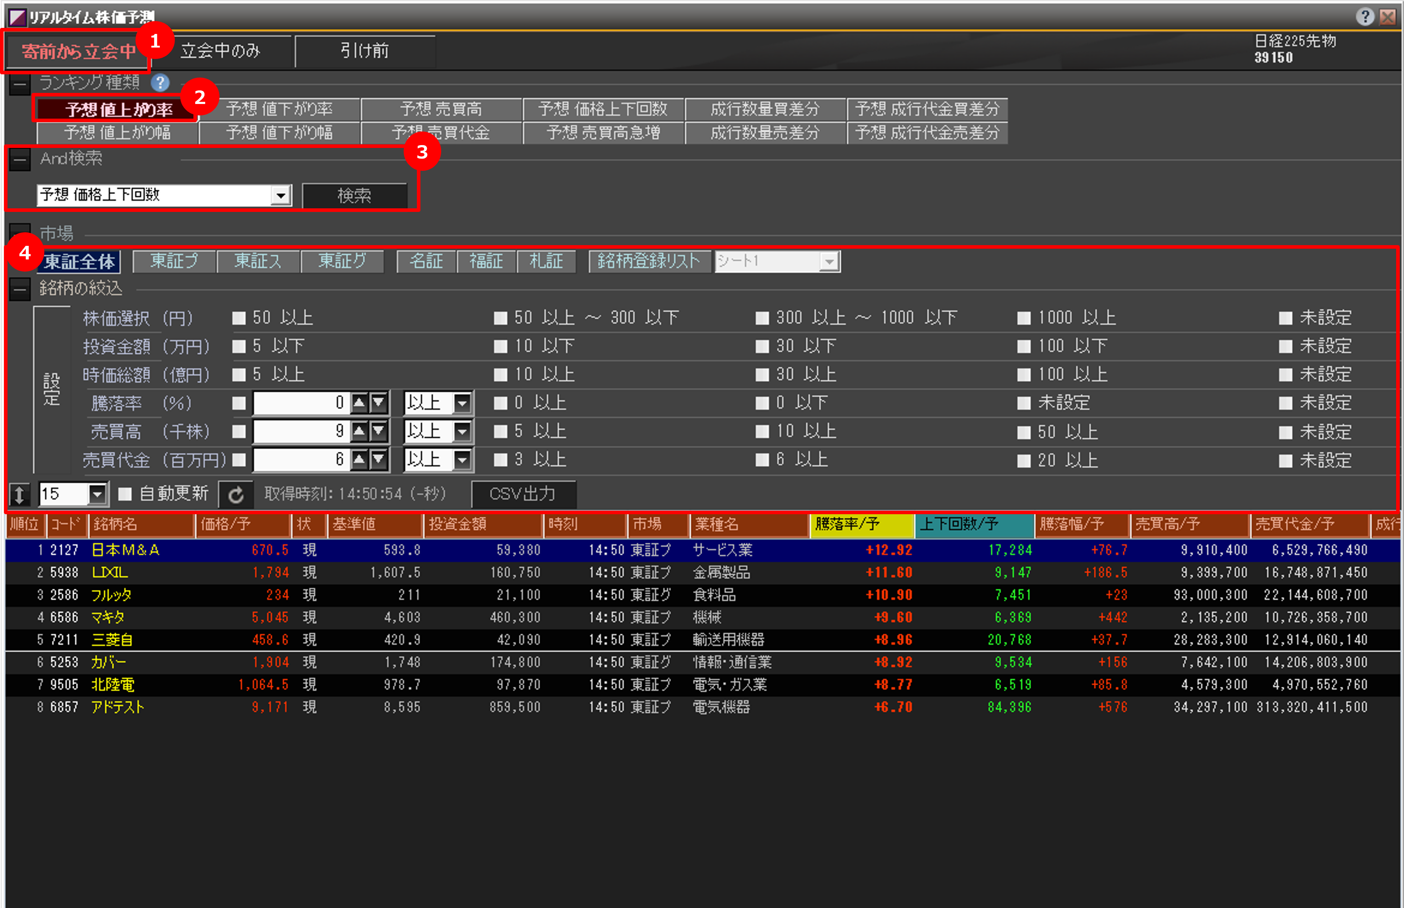The image size is (1404, 908).
Task: Open 騰落率 以上 comparison dropdown
Action: tap(463, 403)
